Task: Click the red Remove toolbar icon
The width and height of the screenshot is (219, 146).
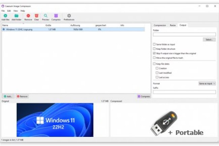Action: 28,16
